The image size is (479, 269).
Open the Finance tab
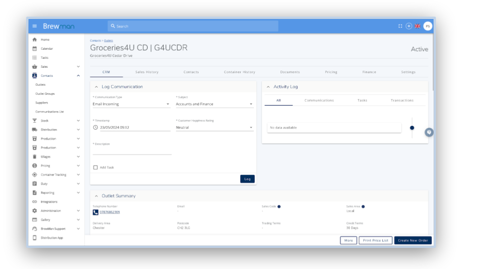(369, 72)
